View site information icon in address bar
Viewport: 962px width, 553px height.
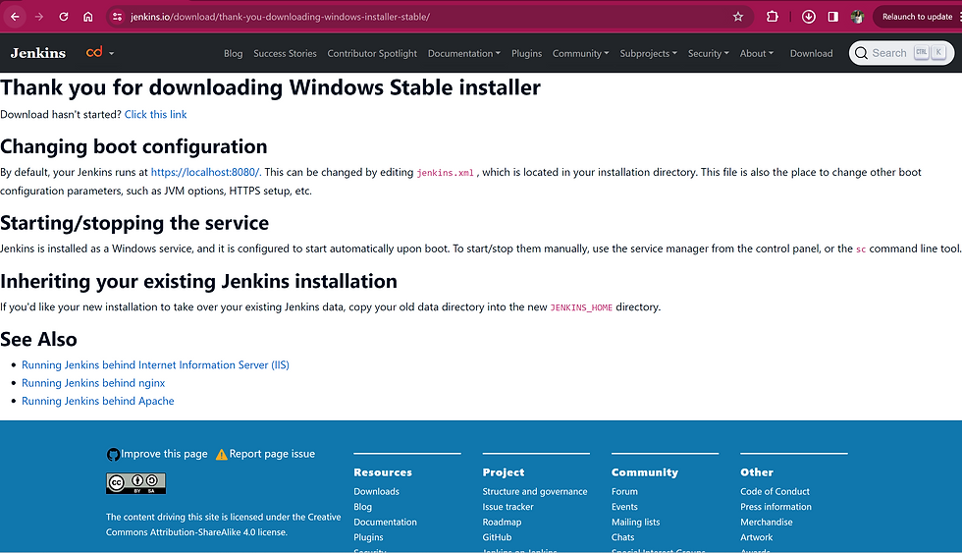point(117,17)
